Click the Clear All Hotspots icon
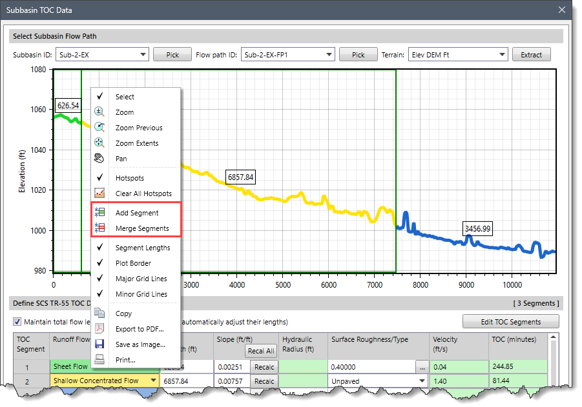This screenshot has width=582, height=407. tap(99, 194)
